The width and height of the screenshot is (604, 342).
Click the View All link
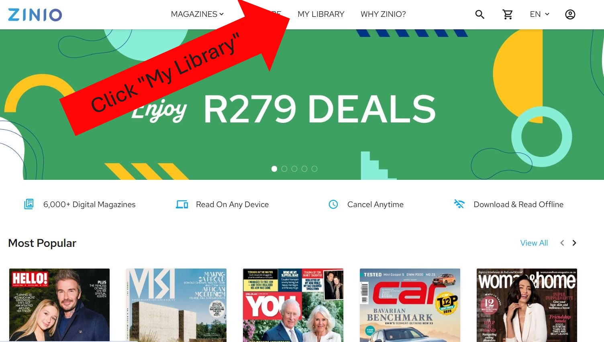click(x=534, y=243)
